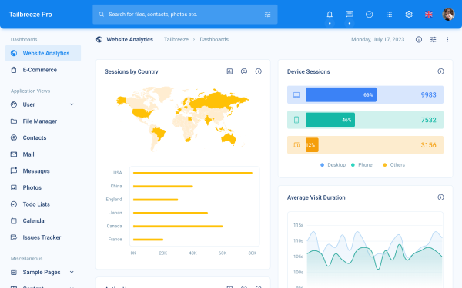Image resolution: width=462 pixels, height=288 pixels.
Task: Click the search filter options icon
Action: [x=267, y=14]
